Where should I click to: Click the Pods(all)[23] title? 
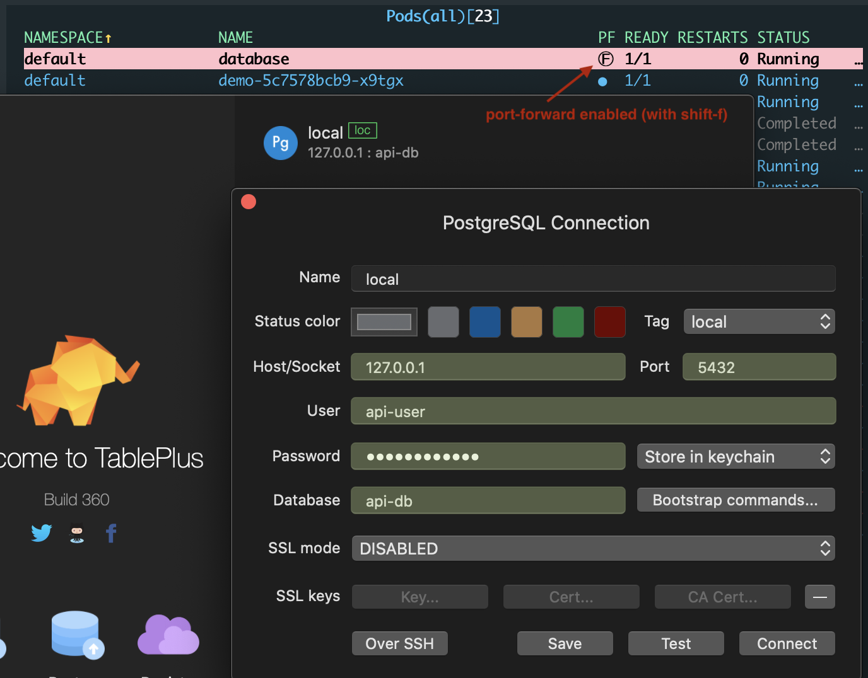pos(443,16)
